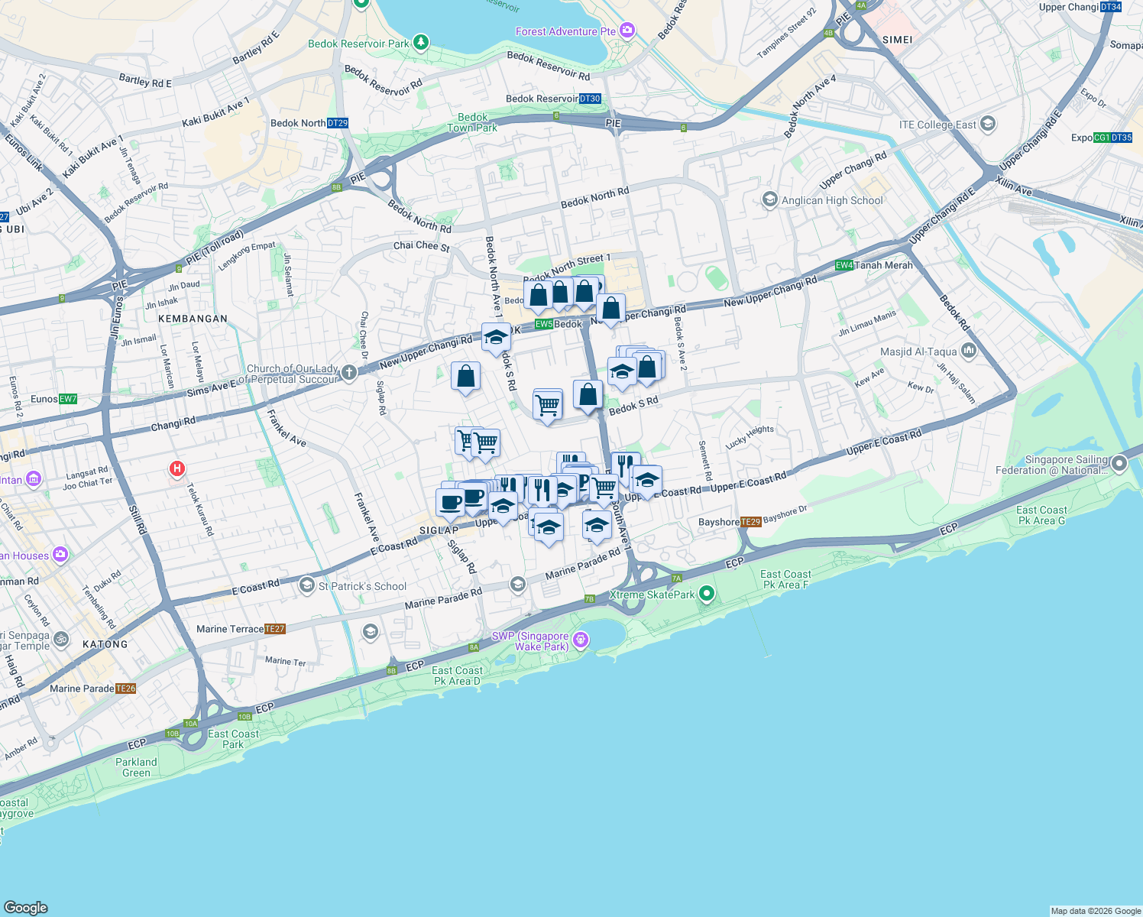Select 'Frankel Ave' label near Changi Rd
This screenshot has width=1143, height=917.
[x=287, y=429]
